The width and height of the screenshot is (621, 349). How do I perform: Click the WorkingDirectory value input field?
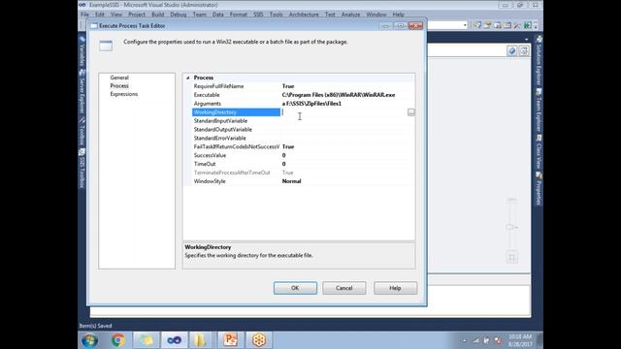[x=343, y=112]
